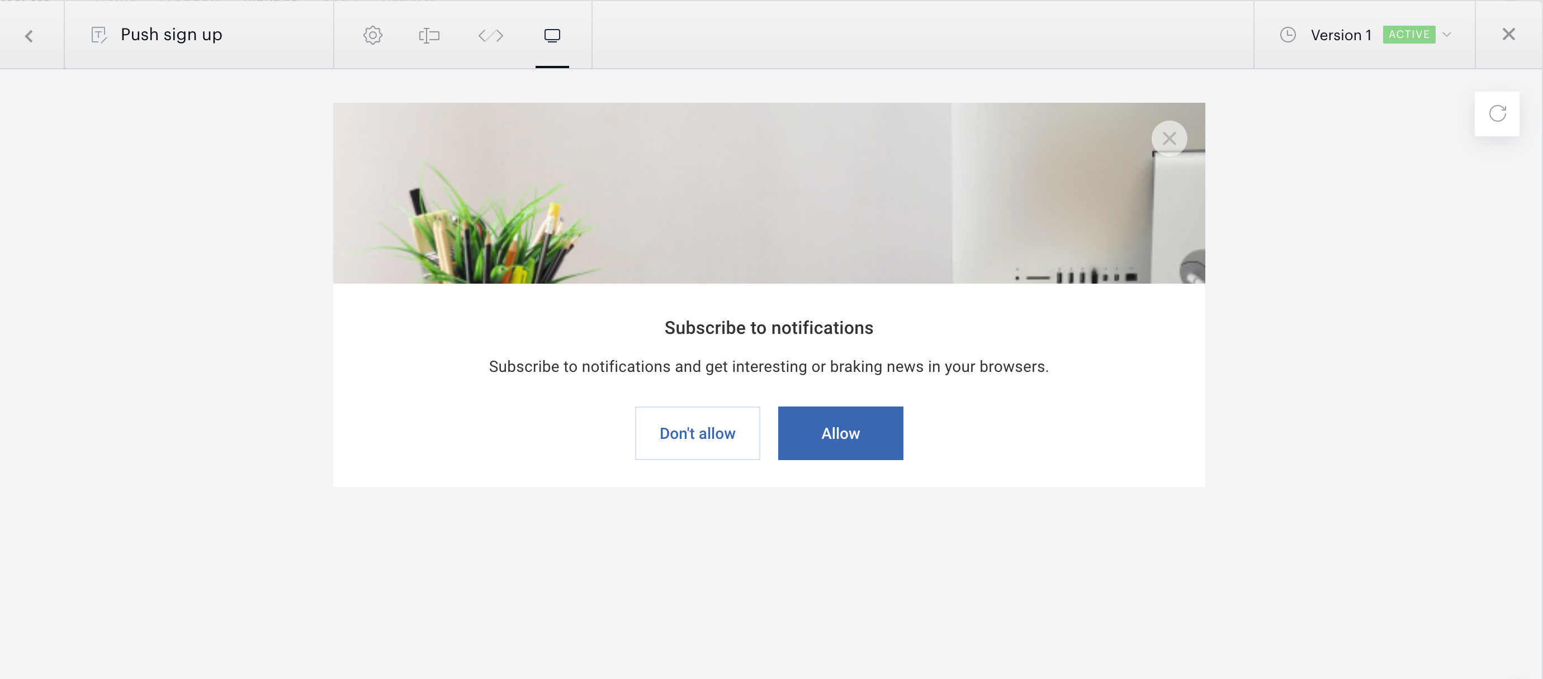The width and height of the screenshot is (1543, 679).
Task: Dismiss the popup with the round X button
Action: coord(1169,139)
